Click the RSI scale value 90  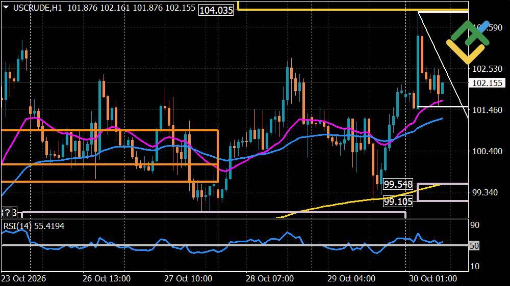[475, 225]
